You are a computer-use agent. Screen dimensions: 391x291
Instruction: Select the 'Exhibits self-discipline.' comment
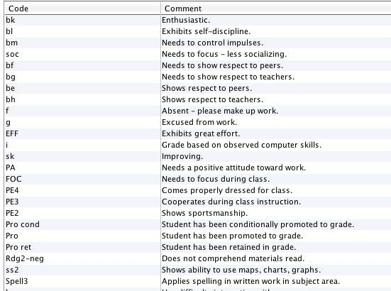[x=206, y=31]
